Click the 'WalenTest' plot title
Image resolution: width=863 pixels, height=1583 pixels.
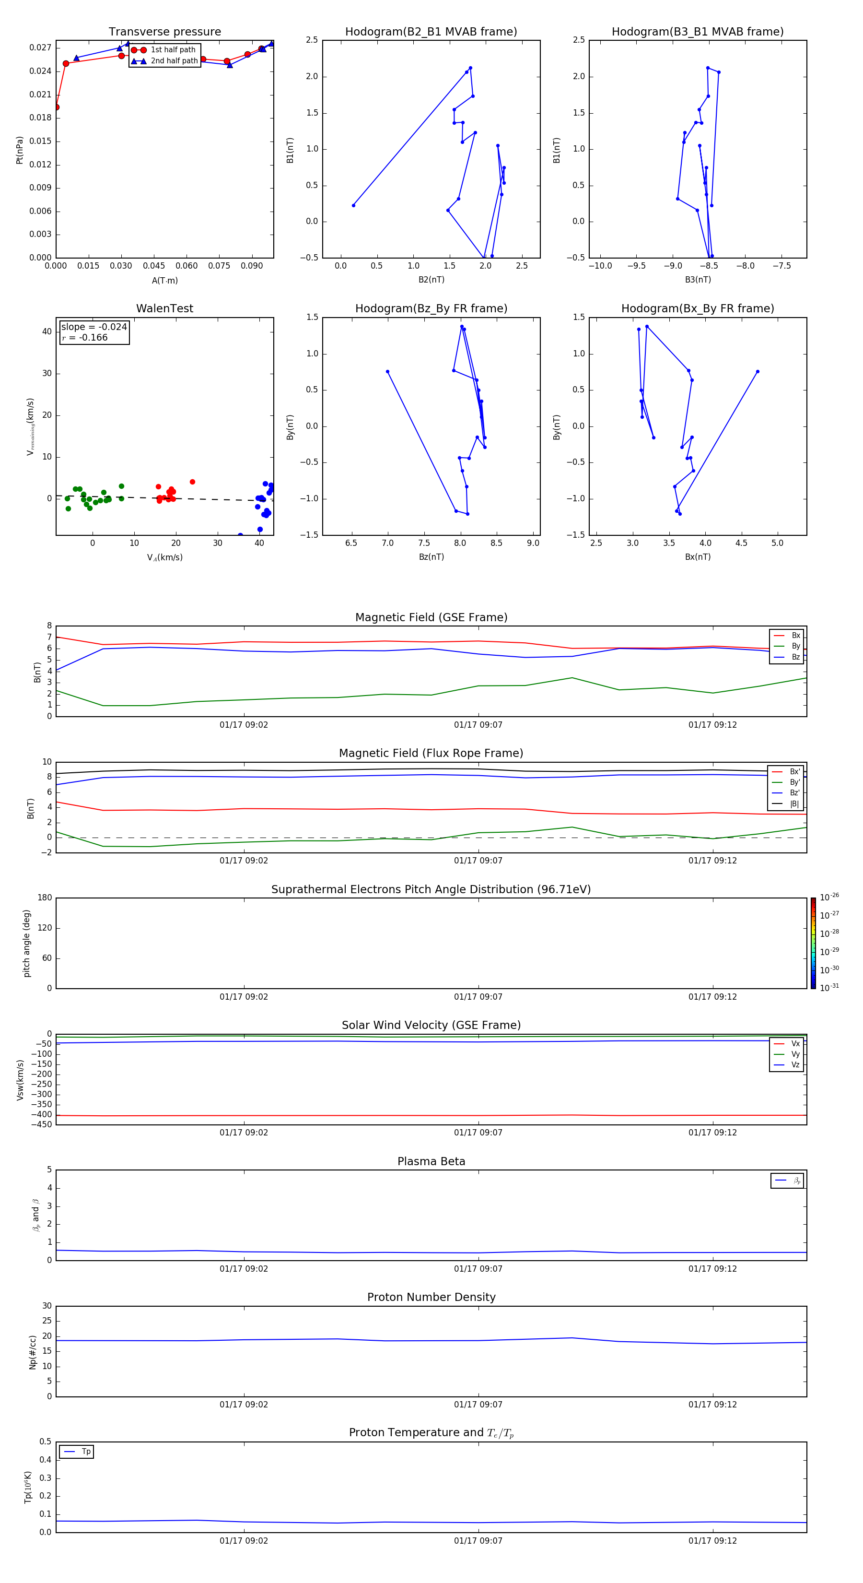point(164,308)
